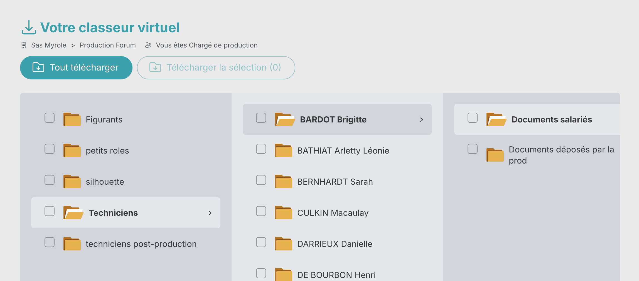Image resolution: width=639 pixels, height=281 pixels.
Task: Expand Techniciens with its chevron arrow
Action: [210, 213]
